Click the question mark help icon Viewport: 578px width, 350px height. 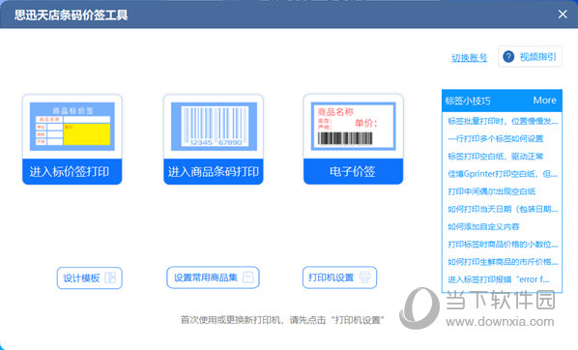pyautogui.click(x=508, y=57)
